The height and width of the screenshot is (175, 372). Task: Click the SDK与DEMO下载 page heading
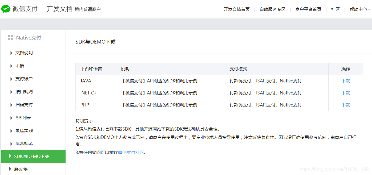pos(96,42)
